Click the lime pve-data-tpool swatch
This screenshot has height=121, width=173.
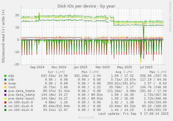pyautogui.click(x=5, y=99)
